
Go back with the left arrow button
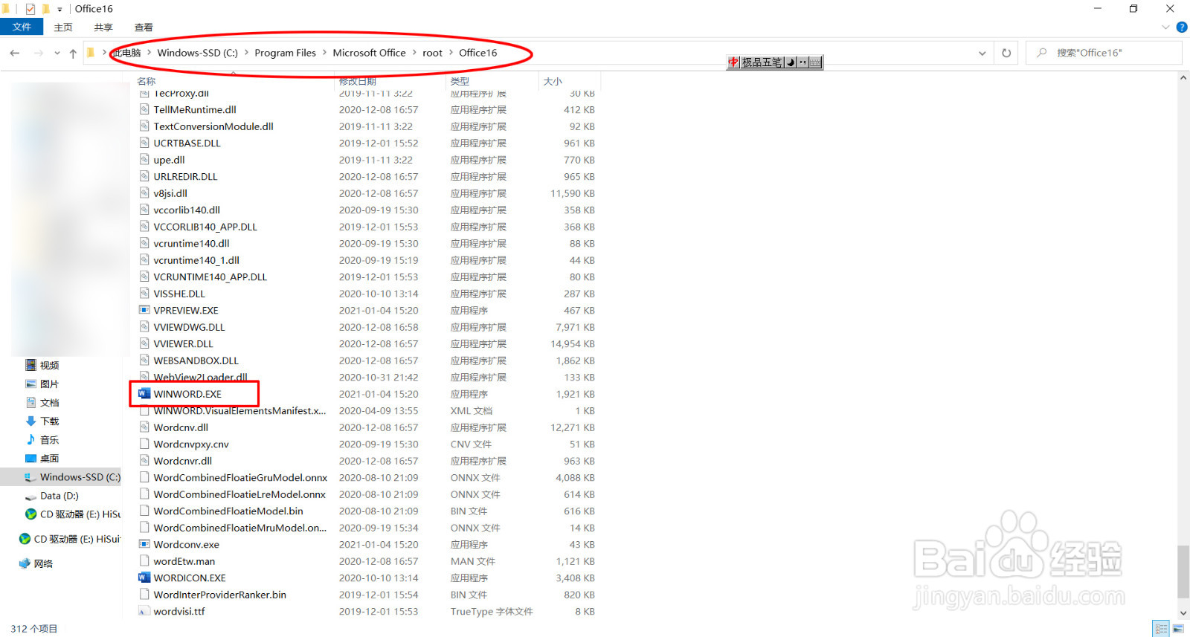pos(15,53)
